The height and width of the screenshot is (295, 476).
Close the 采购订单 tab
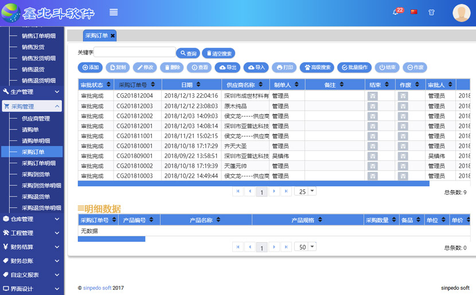pyautogui.click(x=112, y=36)
